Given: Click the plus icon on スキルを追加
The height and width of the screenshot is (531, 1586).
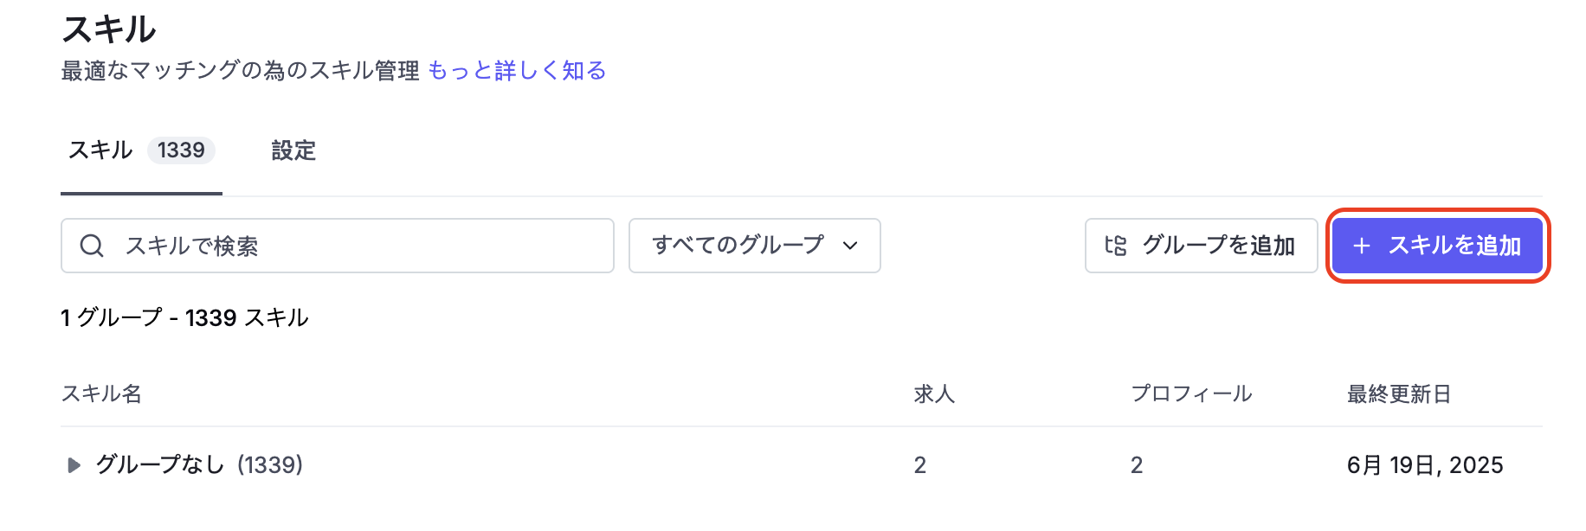Looking at the screenshot, I should [1362, 246].
